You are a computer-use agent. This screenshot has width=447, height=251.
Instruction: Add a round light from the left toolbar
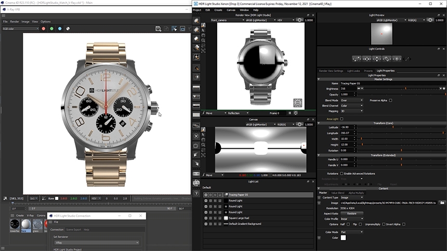tap(196, 21)
